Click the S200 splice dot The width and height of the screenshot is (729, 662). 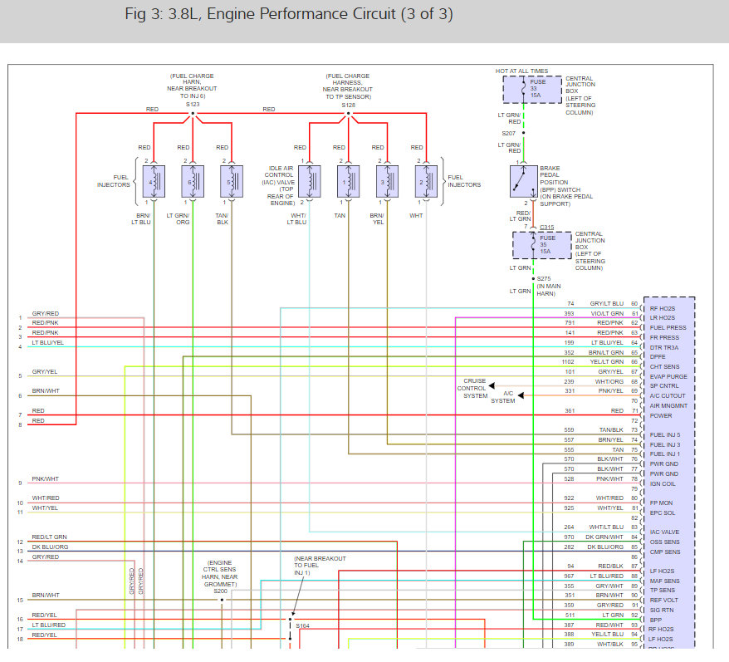222,599
